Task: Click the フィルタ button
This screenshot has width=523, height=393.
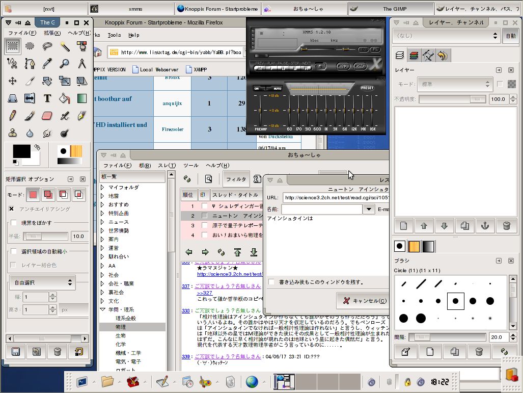Action: (236, 179)
